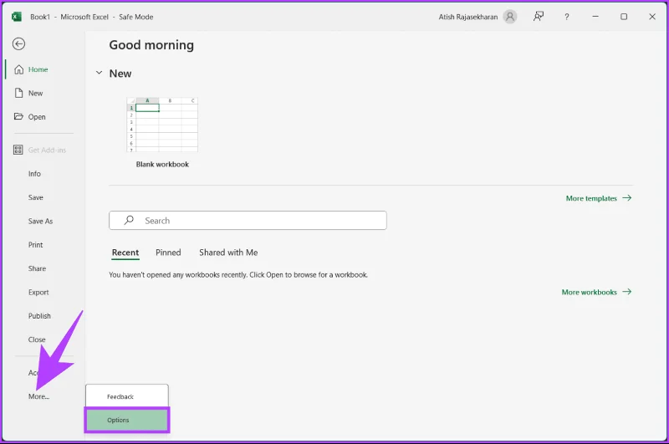Image resolution: width=669 pixels, height=444 pixels.
Task: Select Publish in the sidebar
Action: tap(39, 316)
